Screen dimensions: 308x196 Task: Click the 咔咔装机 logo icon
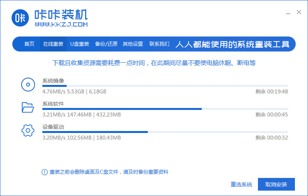20,18
